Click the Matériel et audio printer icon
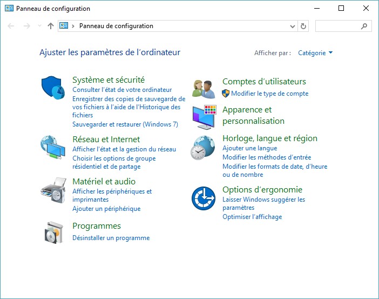This screenshot has width=379, height=299. tap(53, 189)
